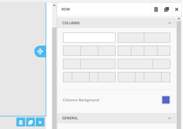Collapse the COLUMNS section chevron
The image size is (183, 129).
tap(170, 23)
